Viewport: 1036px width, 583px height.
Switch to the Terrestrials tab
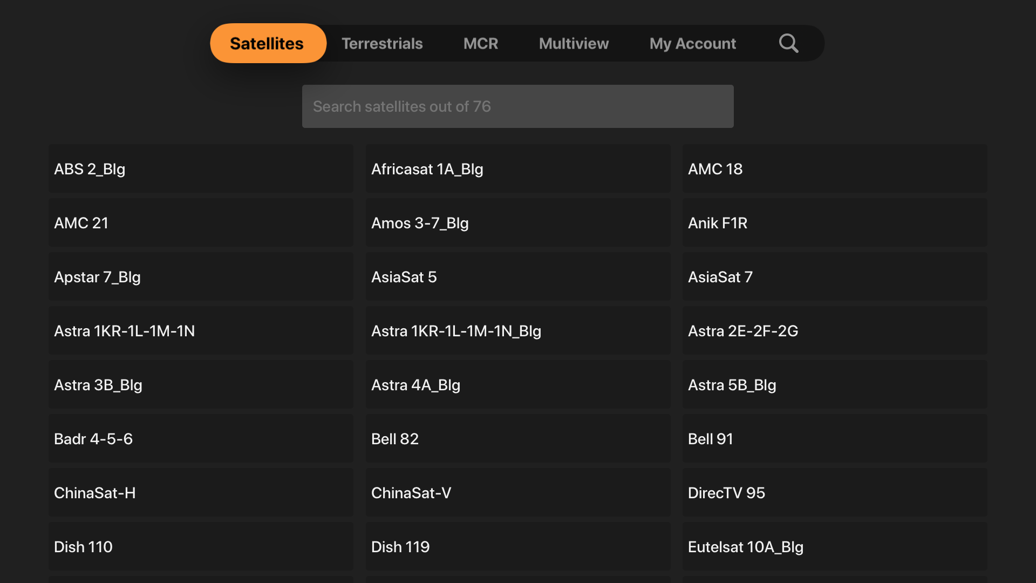(x=382, y=43)
